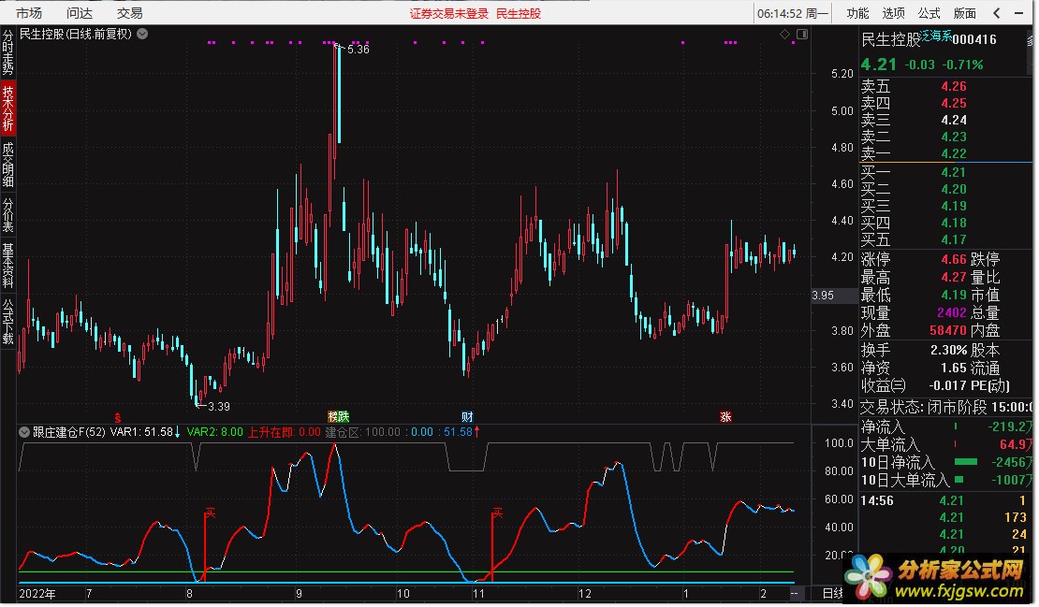Open 基本资料 sidebar tab
This screenshot has width=1039, height=607.
[x=7, y=265]
